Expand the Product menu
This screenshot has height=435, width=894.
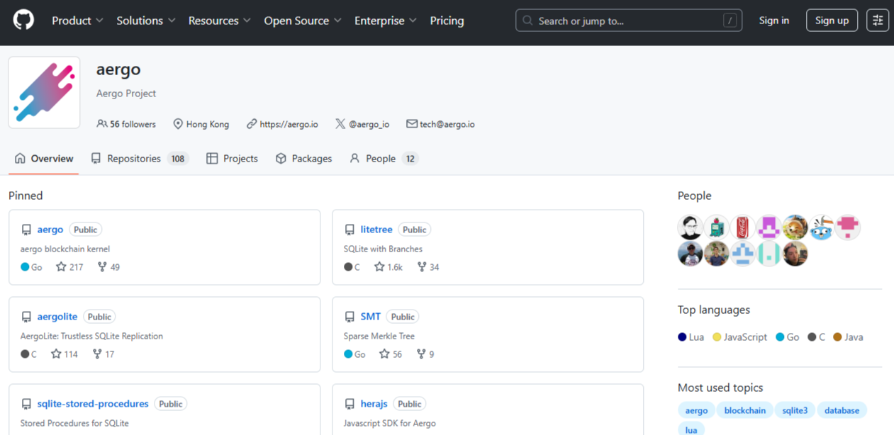[x=77, y=21]
